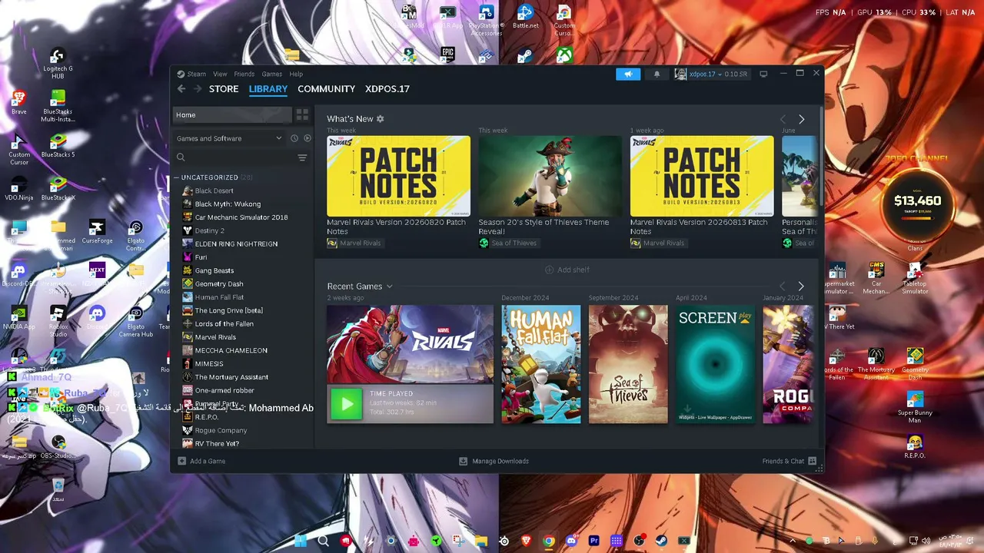Open Human Fall Flat recent game cover
The image size is (984, 553).
point(541,364)
